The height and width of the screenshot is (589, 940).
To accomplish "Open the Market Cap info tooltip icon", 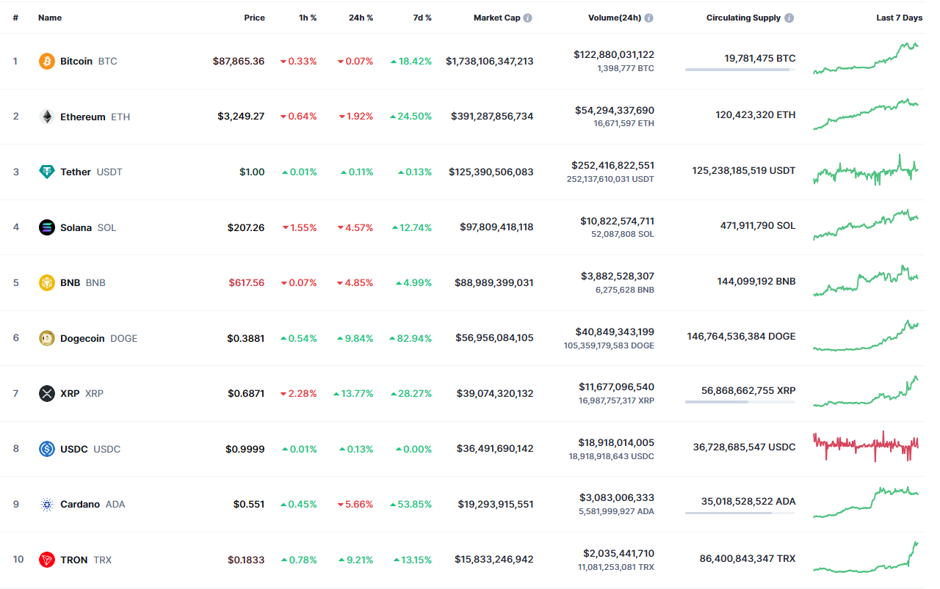I will [x=528, y=18].
